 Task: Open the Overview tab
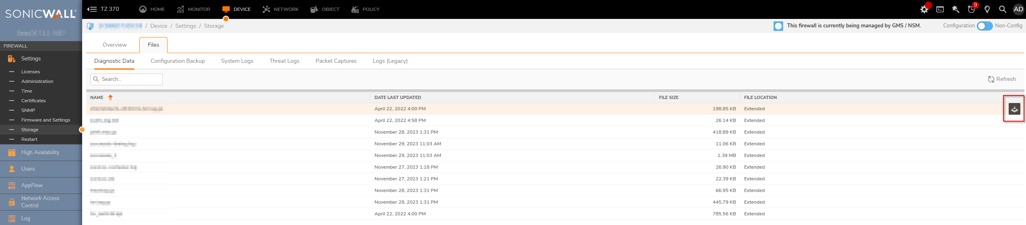point(114,45)
